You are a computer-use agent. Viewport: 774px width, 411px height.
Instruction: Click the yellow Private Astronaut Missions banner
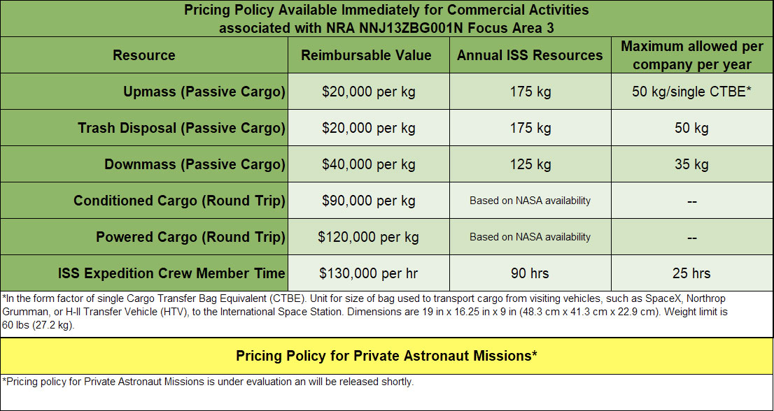(386, 356)
